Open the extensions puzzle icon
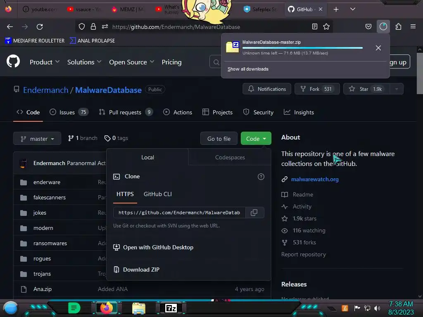 click(x=399, y=26)
